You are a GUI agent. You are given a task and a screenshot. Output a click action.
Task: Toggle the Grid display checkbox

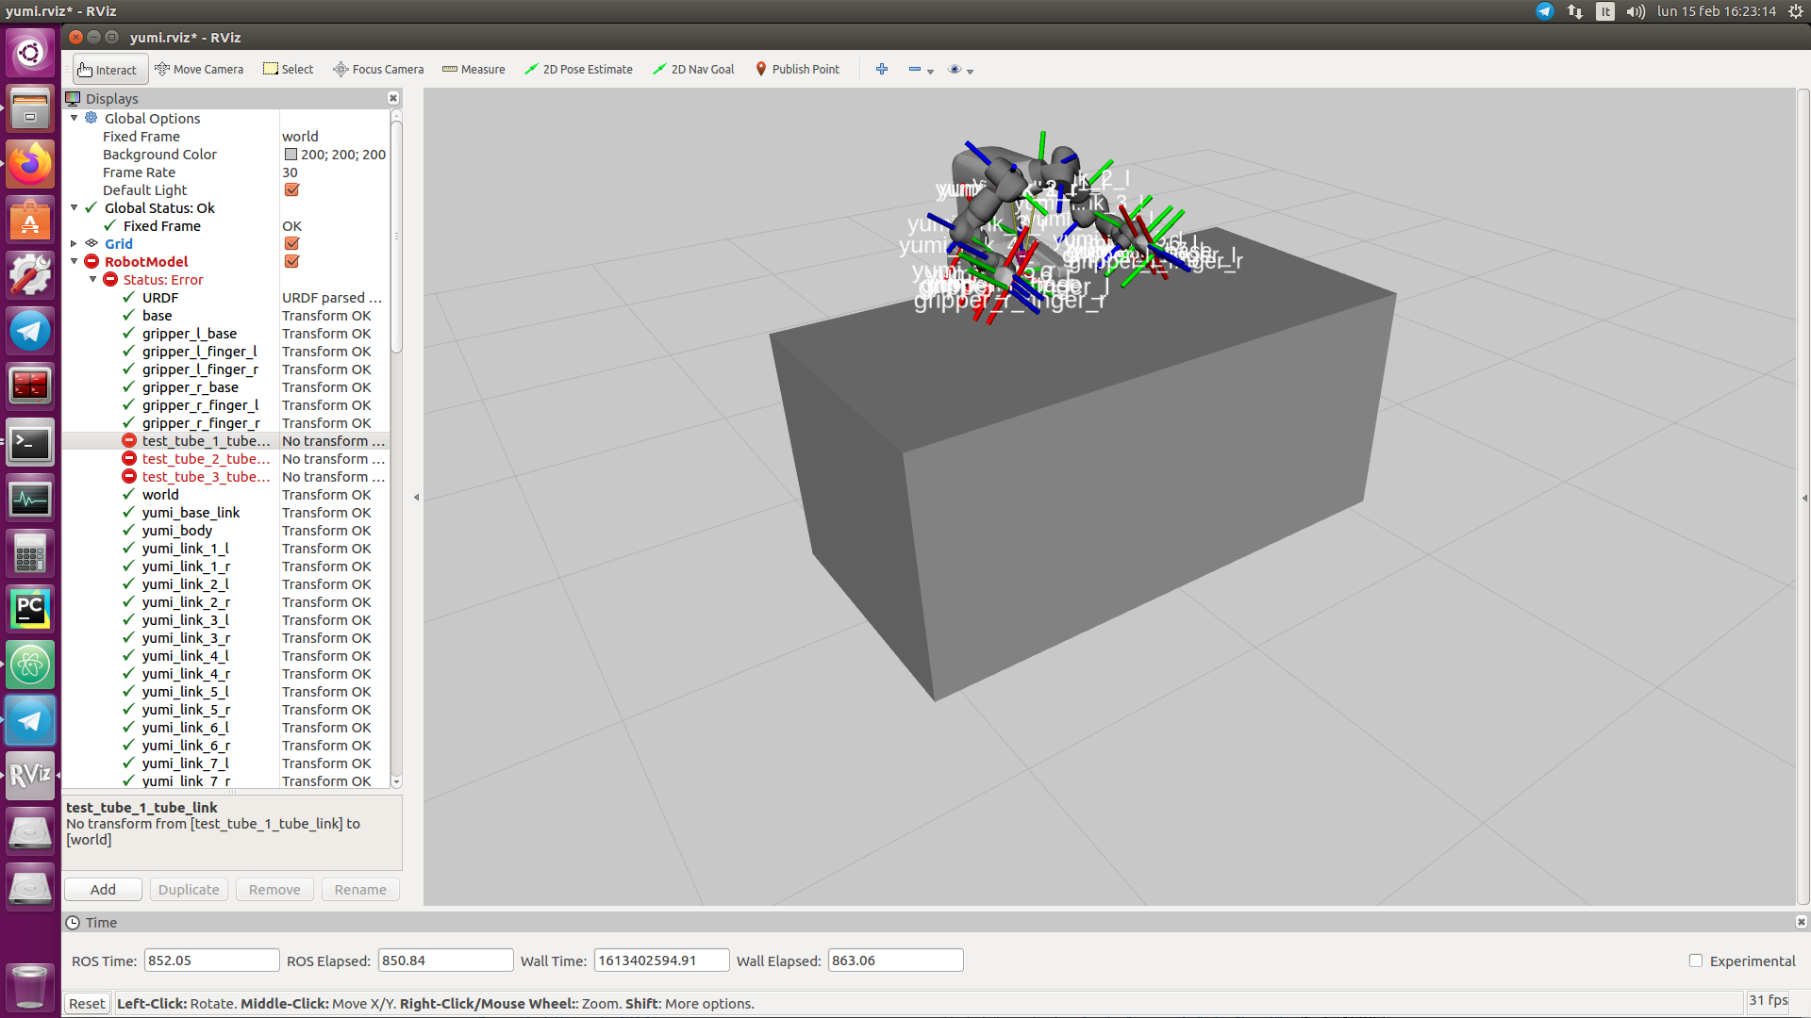coord(291,243)
